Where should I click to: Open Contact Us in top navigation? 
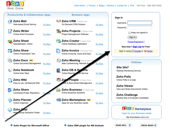click(x=122, y=6)
